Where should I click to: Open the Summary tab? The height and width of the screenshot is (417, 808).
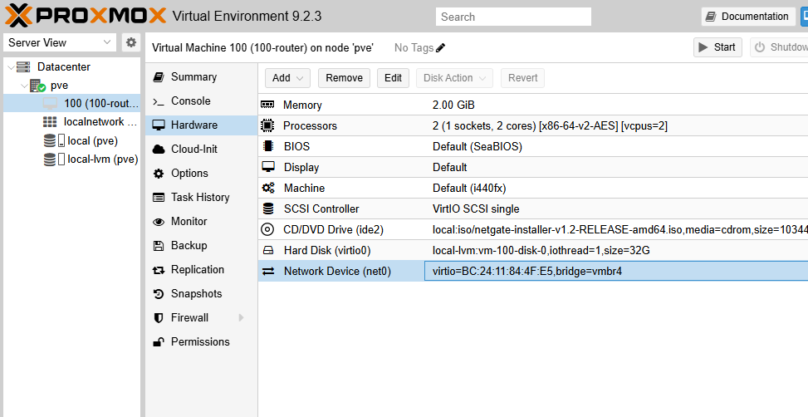[201, 76]
